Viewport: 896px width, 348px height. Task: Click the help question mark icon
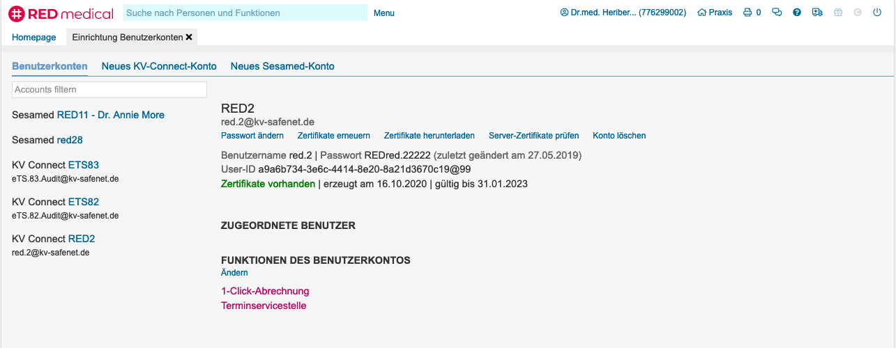(x=797, y=13)
